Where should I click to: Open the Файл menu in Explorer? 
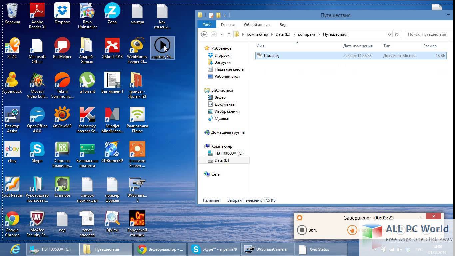[x=207, y=24]
